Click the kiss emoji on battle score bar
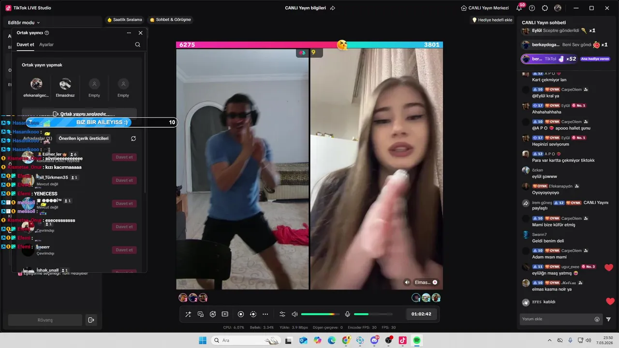 point(342,44)
